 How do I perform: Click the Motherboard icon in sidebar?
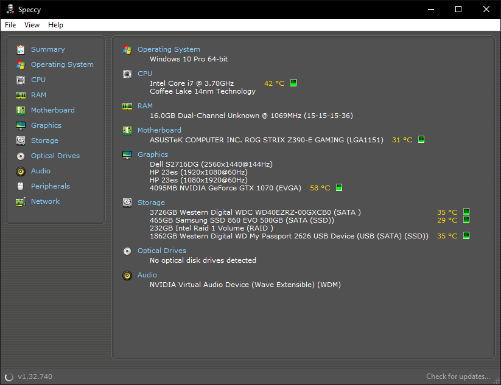(x=21, y=110)
